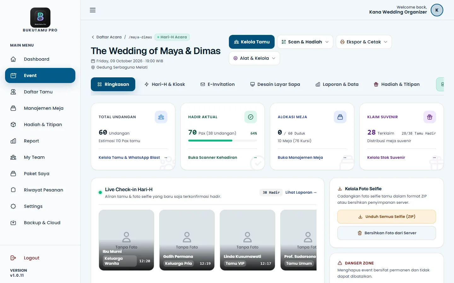Open Settings in the sidebar
This screenshot has height=283, width=454.
40,206
